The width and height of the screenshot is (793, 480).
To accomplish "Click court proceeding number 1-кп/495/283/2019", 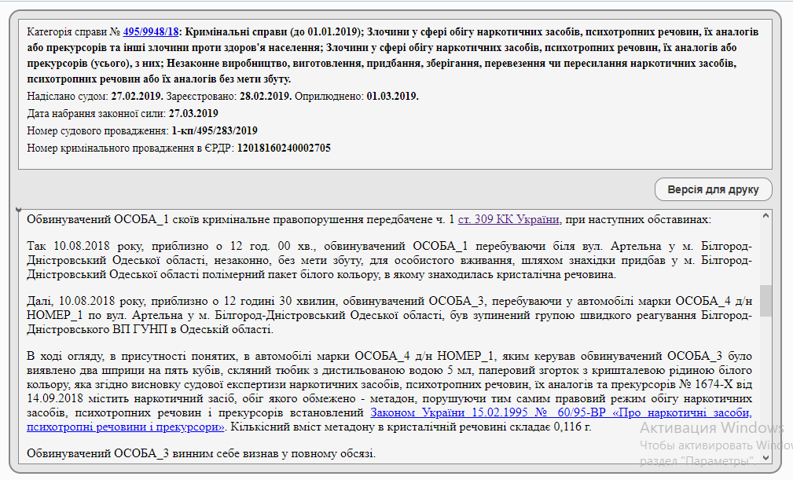I will coord(215,130).
